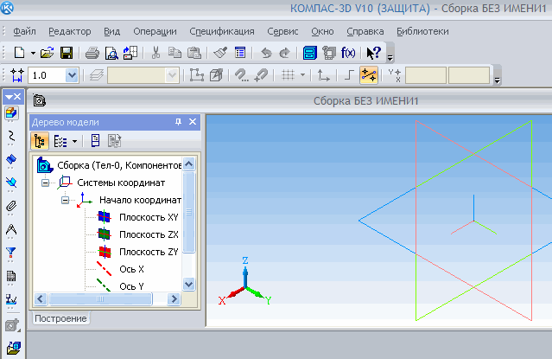
Task: Toggle the highlighted snap settings button
Action: pos(369,75)
